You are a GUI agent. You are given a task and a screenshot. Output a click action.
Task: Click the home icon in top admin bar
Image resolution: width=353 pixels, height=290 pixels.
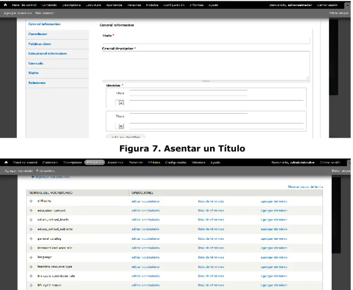click(6, 5)
